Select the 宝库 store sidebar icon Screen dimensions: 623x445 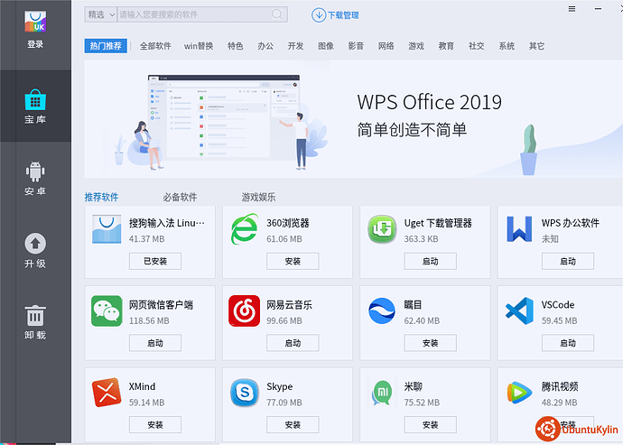tap(35, 99)
